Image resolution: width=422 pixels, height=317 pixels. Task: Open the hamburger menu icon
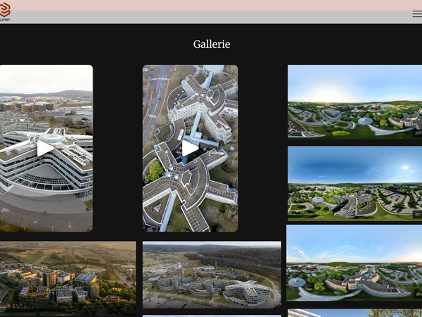tap(417, 14)
